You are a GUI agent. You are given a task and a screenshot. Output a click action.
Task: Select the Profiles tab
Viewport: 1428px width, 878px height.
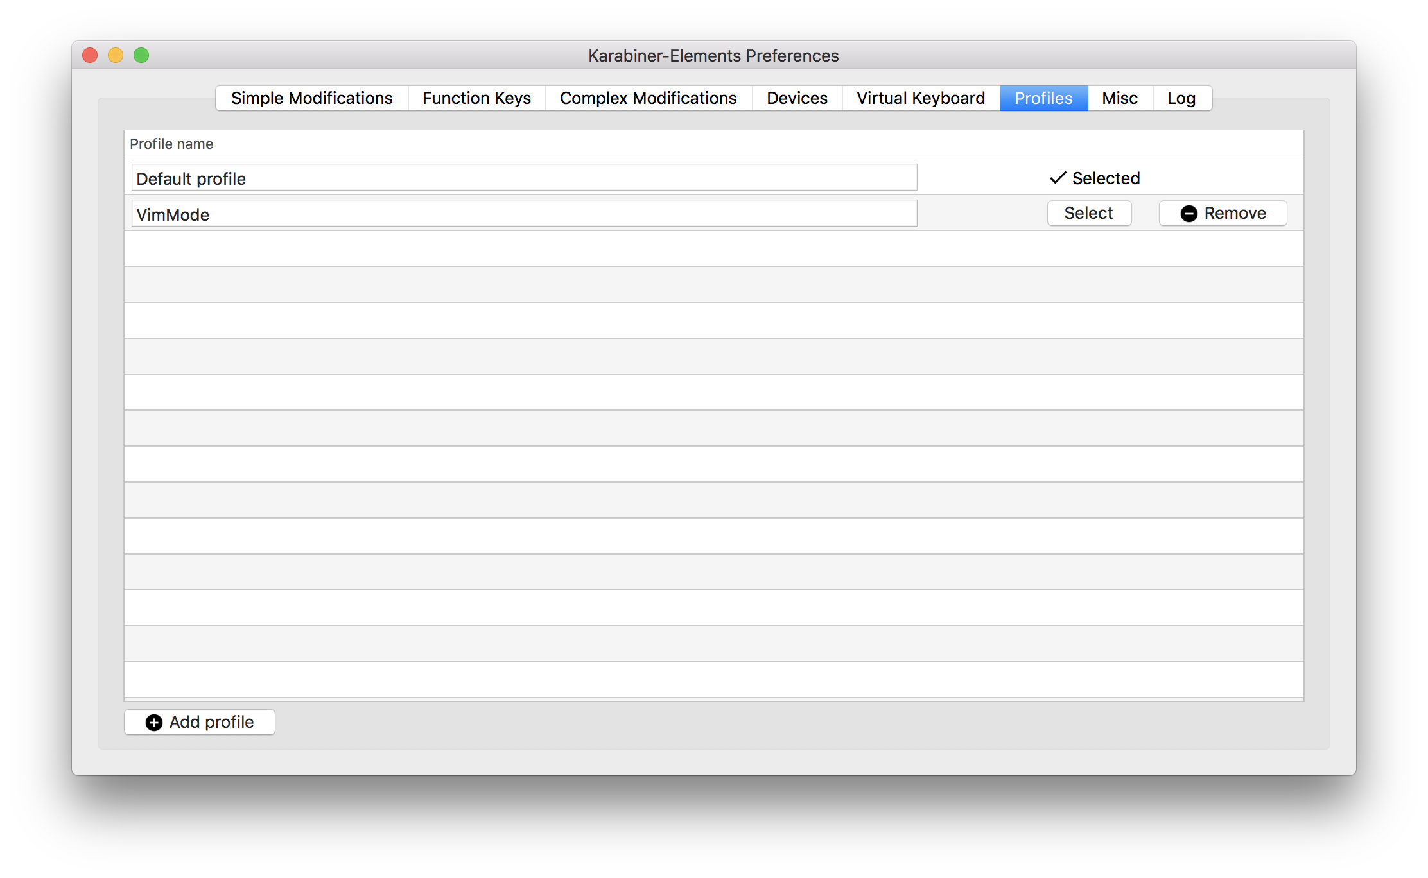[x=1043, y=98]
